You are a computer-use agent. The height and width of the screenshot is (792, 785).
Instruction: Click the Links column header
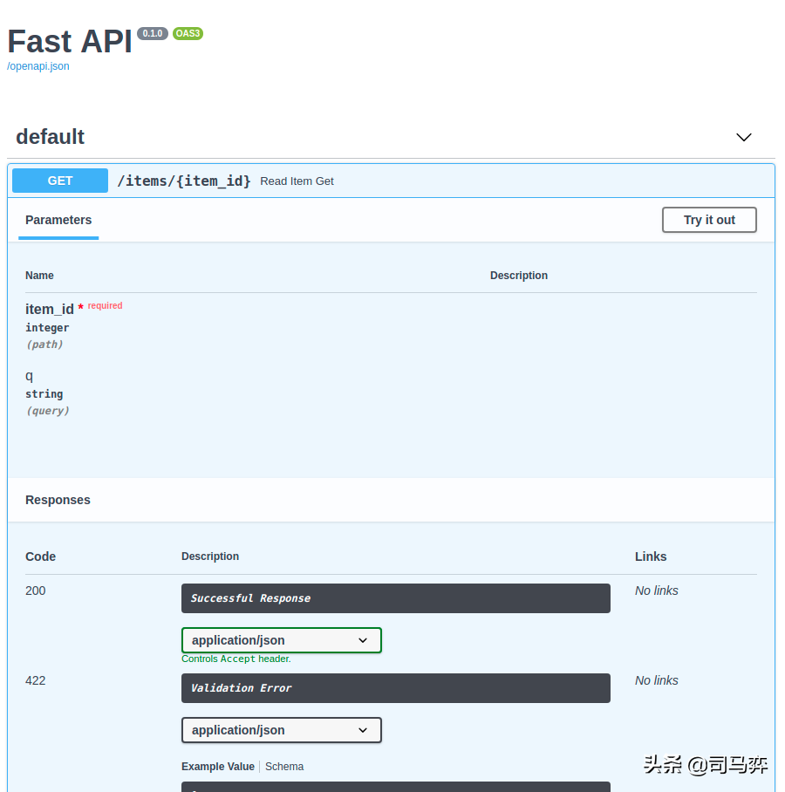click(651, 556)
